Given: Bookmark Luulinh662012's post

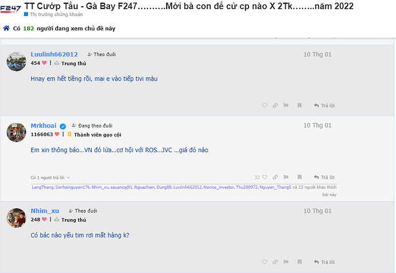Looking at the screenshot, I should (x=300, y=105).
